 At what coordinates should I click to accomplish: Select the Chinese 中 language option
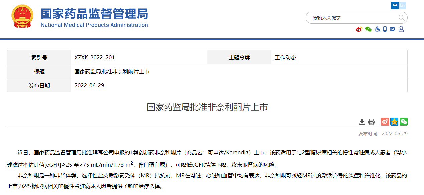(x=395, y=5)
